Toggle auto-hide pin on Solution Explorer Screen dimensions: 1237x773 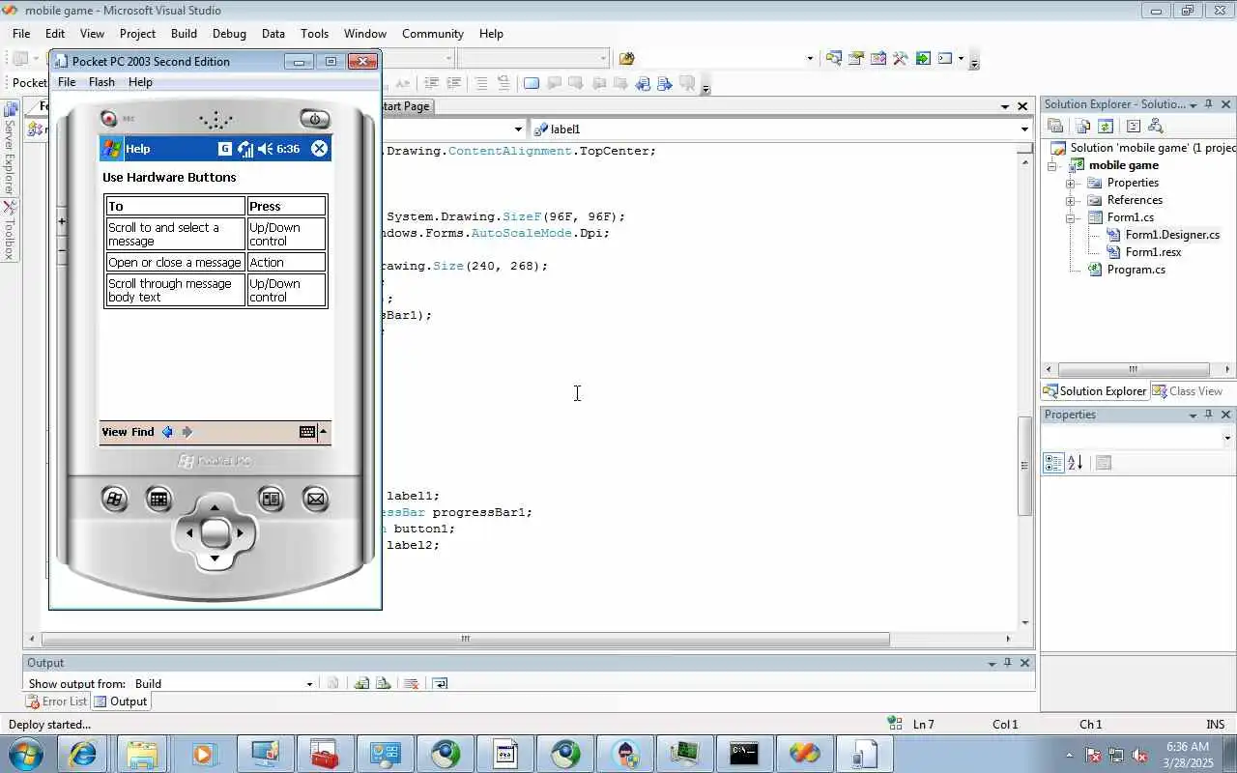pos(1208,103)
